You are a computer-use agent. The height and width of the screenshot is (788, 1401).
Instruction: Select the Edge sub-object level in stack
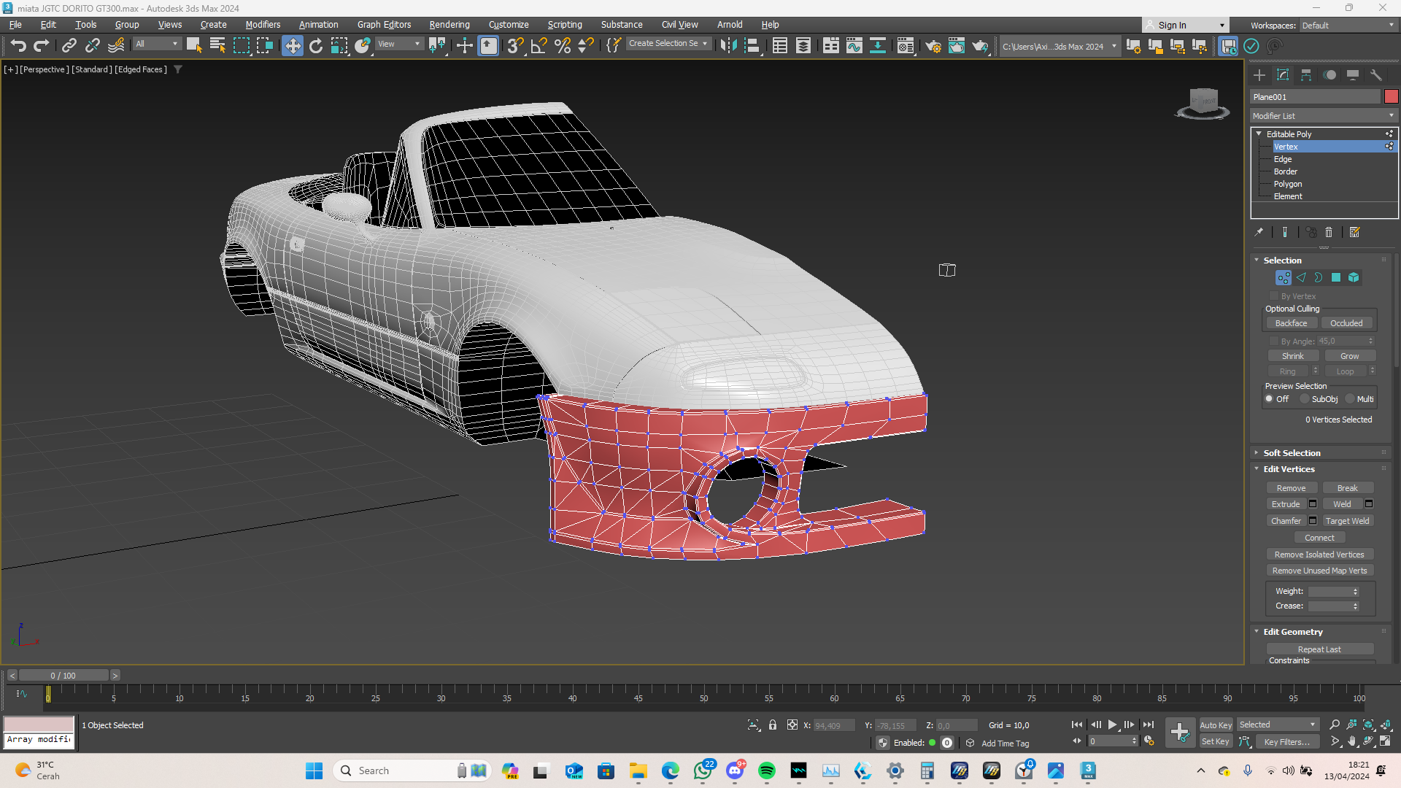coord(1283,159)
